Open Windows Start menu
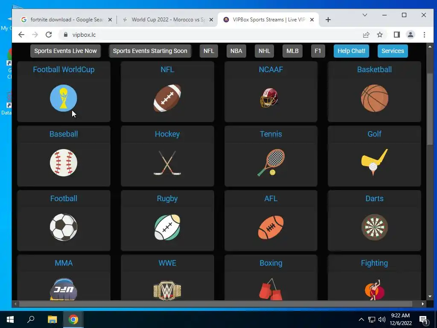 pos(10,319)
